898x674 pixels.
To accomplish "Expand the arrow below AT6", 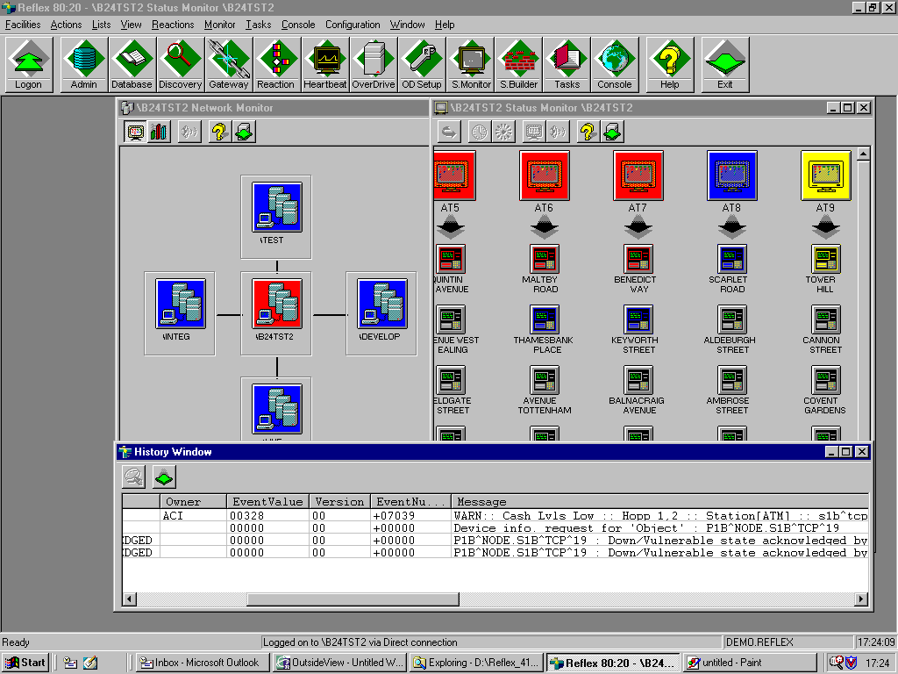I will point(544,229).
